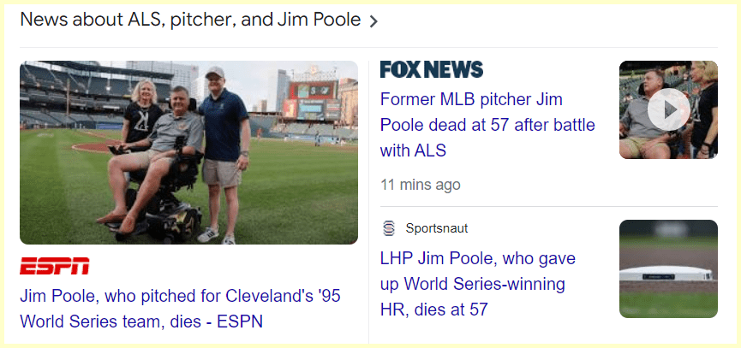This screenshot has height=348, width=741.
Task: Click the '11 mins ago' timestamp
Action: [421, 185]
